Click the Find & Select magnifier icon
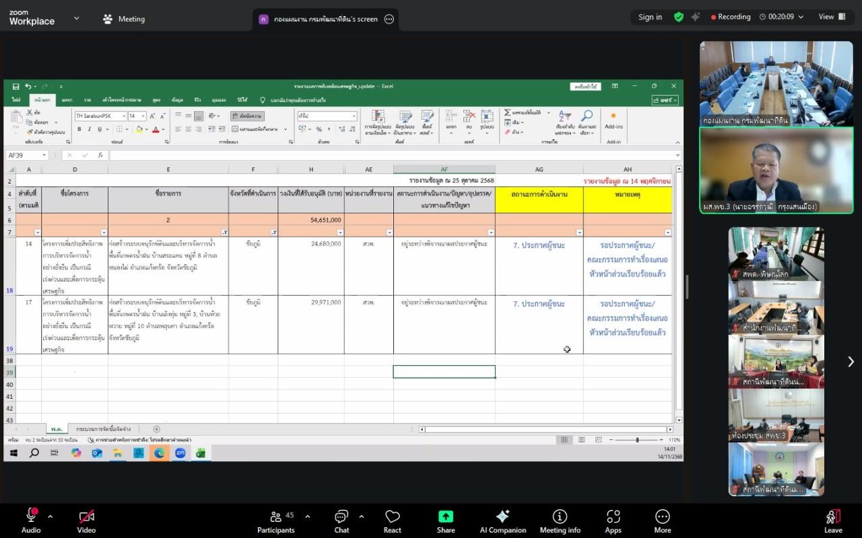The height and width of the screenshot is (538, 862). (587, 116)
